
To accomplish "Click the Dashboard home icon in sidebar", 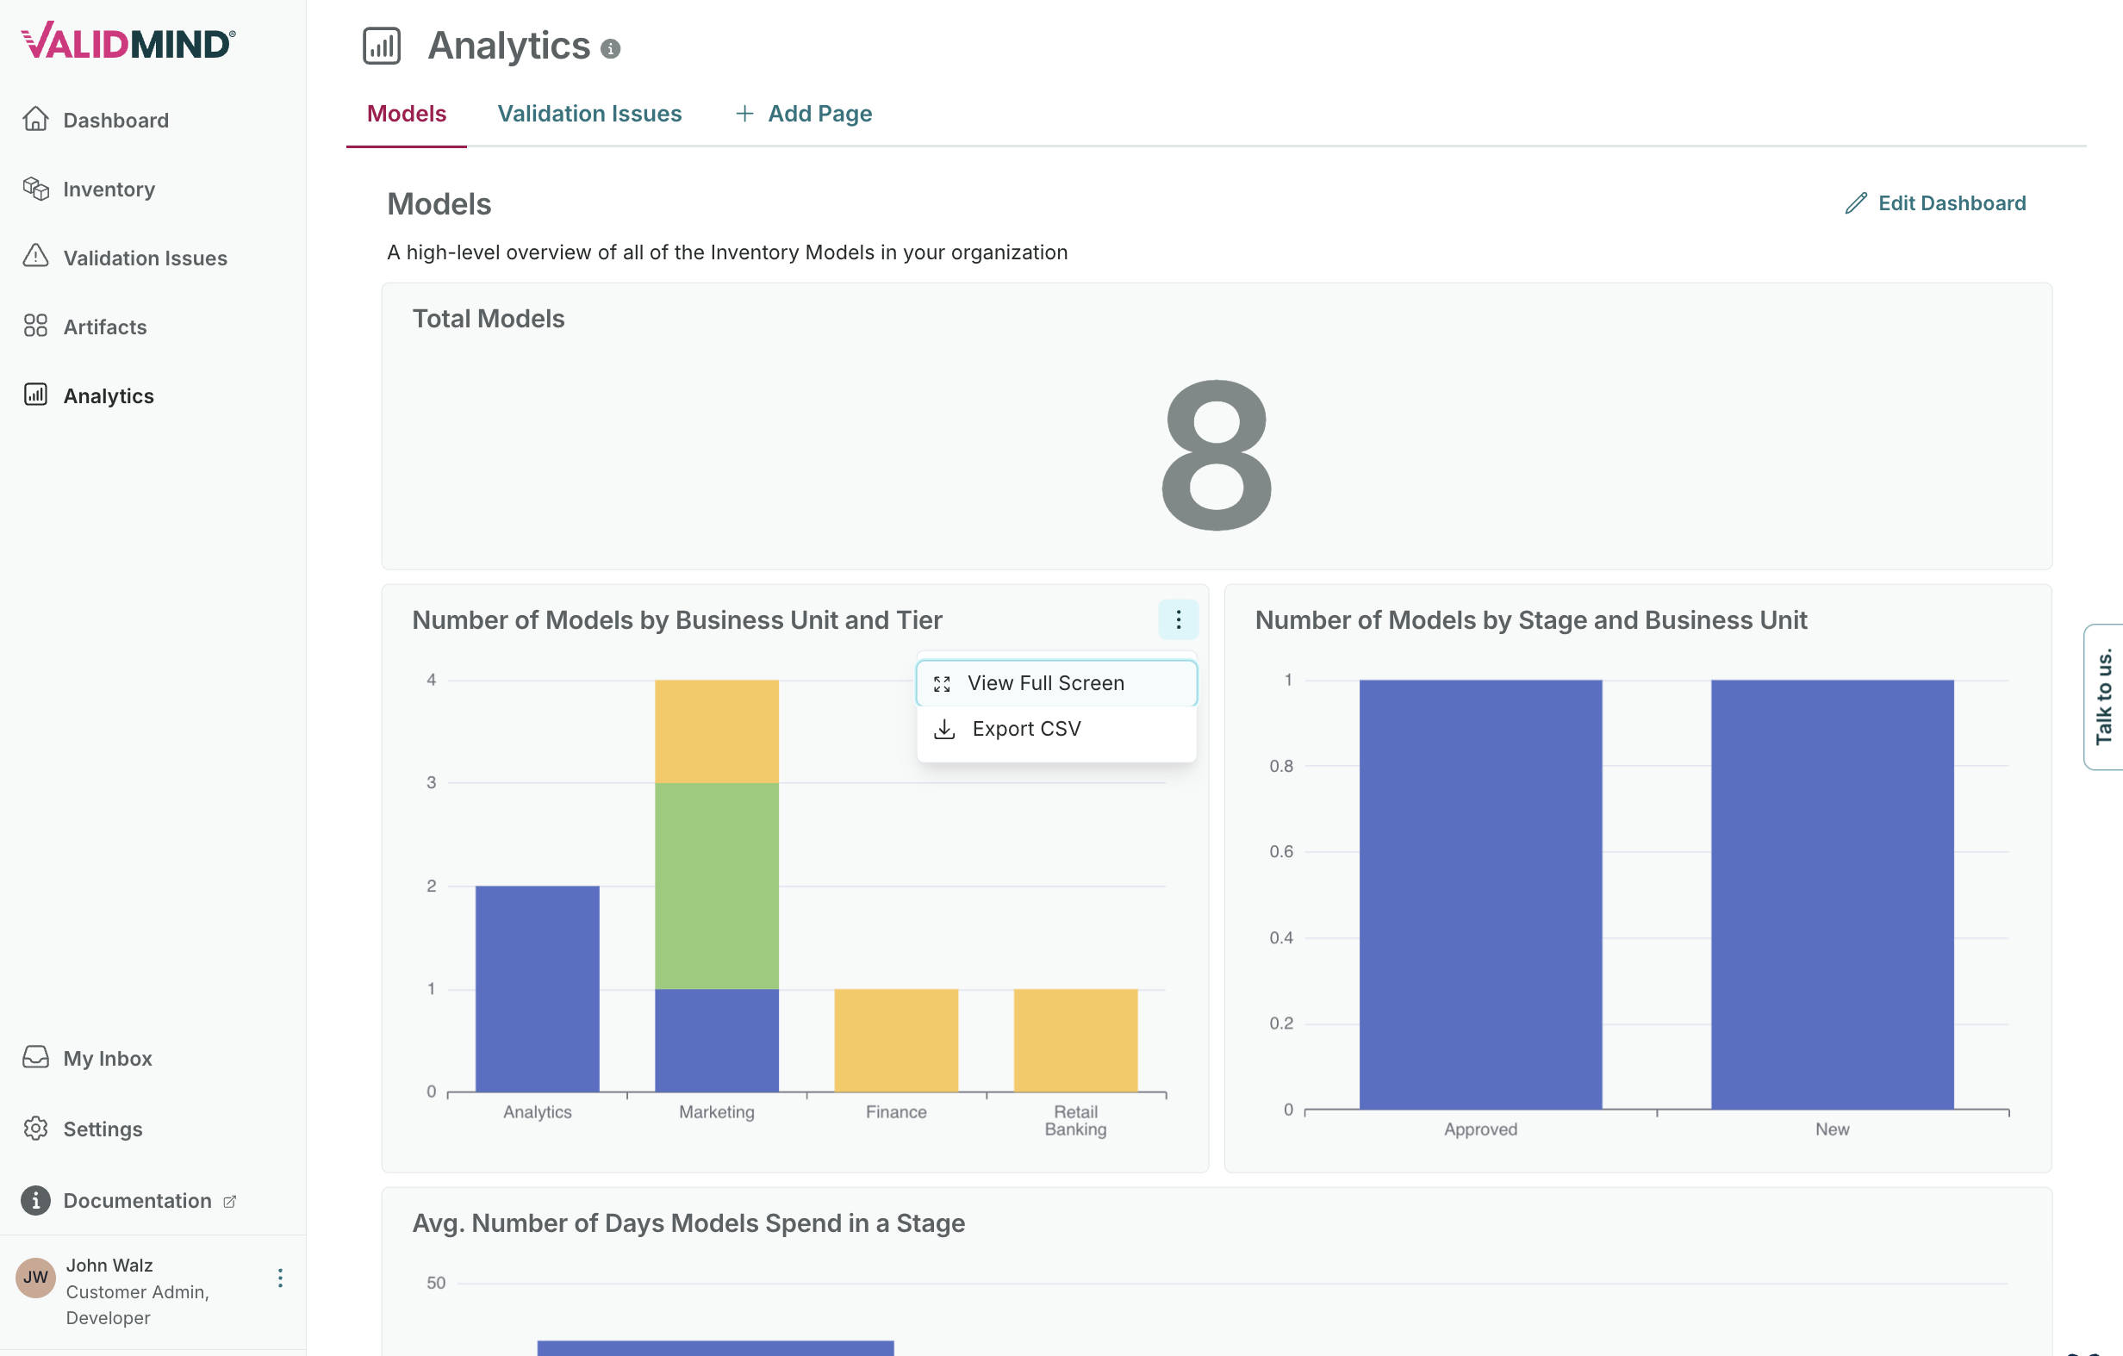I will tap(35, 119).
